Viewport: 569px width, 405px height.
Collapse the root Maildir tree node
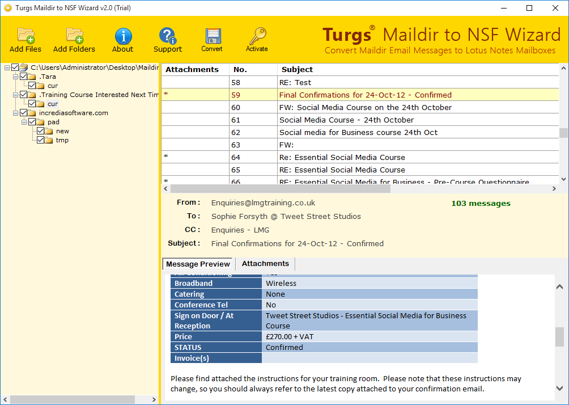tap(7, 67)
